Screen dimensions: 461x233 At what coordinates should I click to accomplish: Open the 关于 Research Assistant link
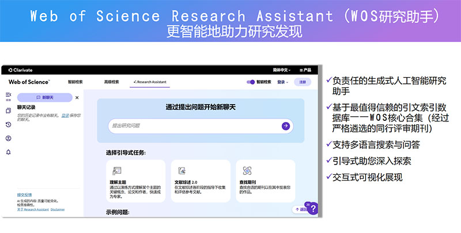pyautogui.click(x=33, y=209)
